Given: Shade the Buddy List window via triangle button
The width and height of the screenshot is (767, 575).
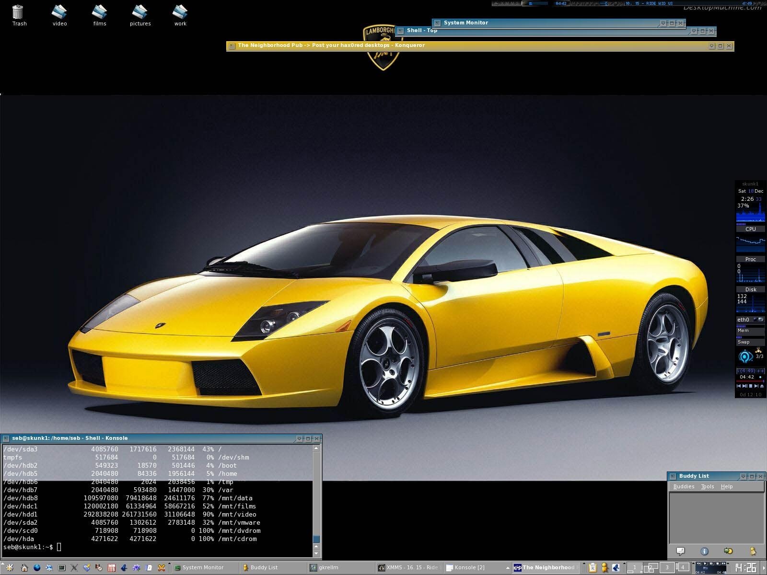Looking at the screenshot, I should pos(743,476).
